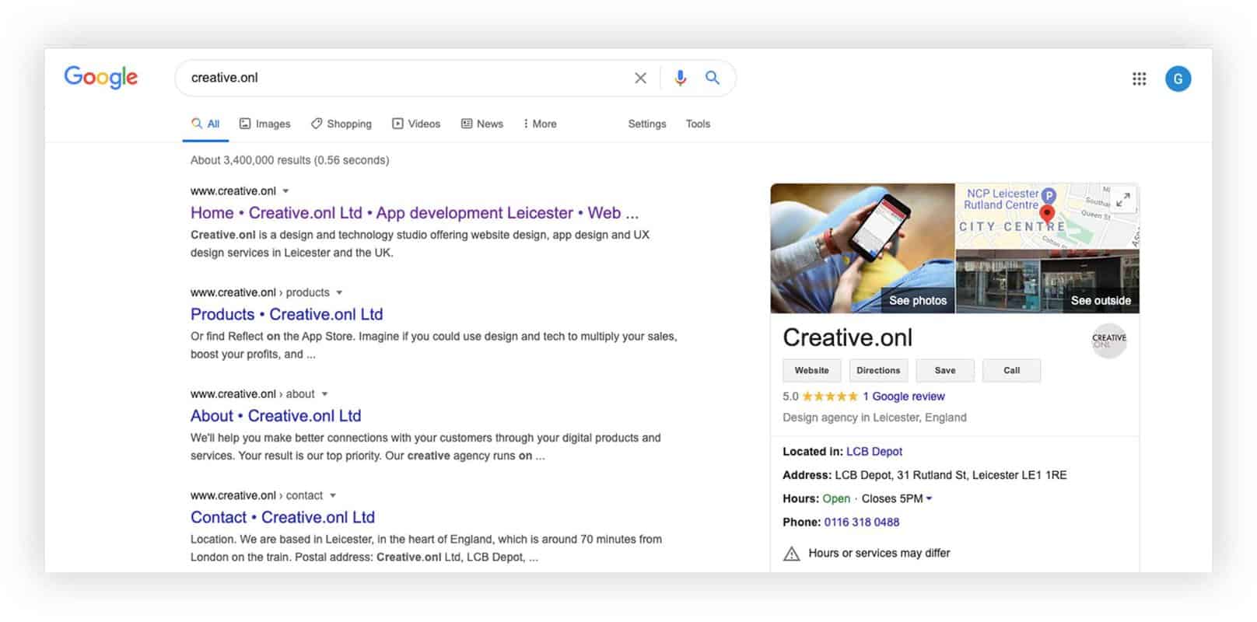Click the warning triangle beside Hours notice
The height and width of the screenshot is (622, 1257).
pos(791,554)
